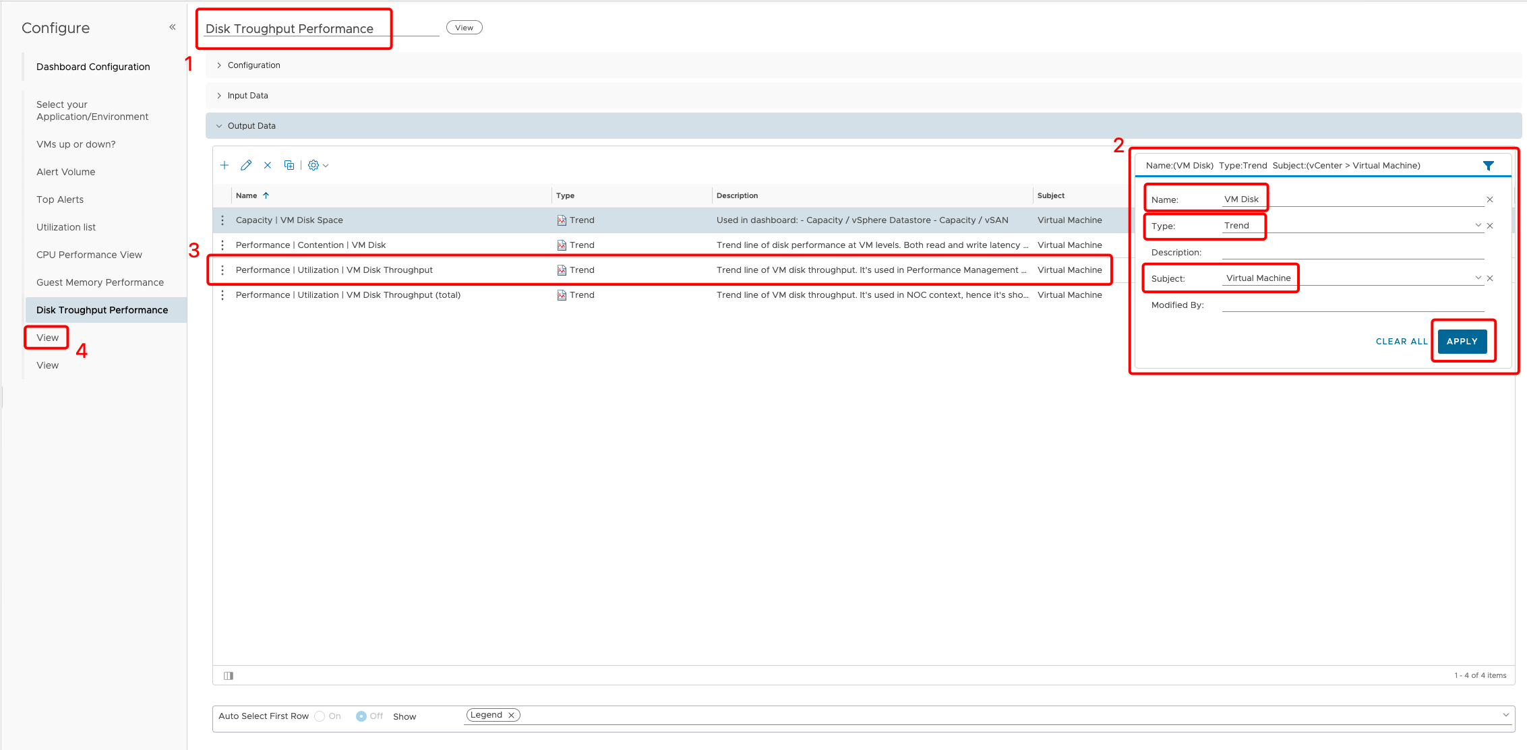Open Guest Memory Performance from the sidebar

(x=100, y=282)
